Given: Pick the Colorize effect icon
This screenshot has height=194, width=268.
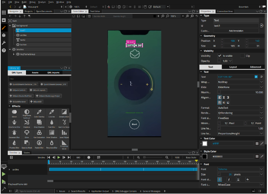Looking at the screenshot, I should [52, 114].
